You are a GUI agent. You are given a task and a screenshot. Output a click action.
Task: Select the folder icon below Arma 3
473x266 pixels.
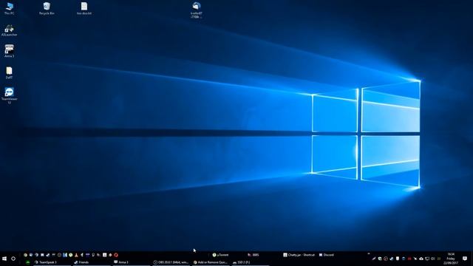[x=10, y=73]
